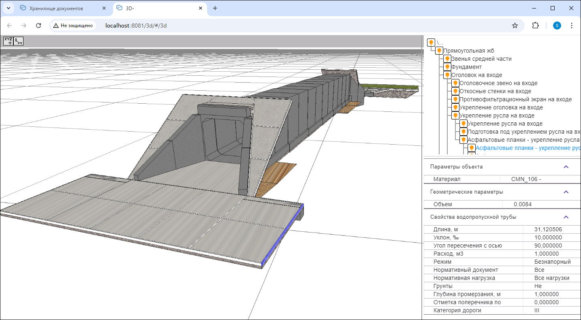Screen dimensions: 581x320
Task: Hide Оголовочное звено на входе bulb
Action: click(x=455, y=83)
